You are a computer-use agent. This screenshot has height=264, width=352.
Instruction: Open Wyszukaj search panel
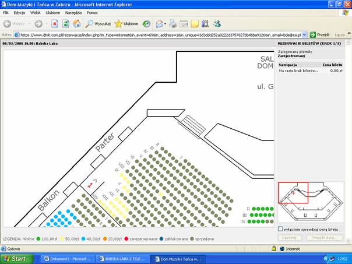98,24
